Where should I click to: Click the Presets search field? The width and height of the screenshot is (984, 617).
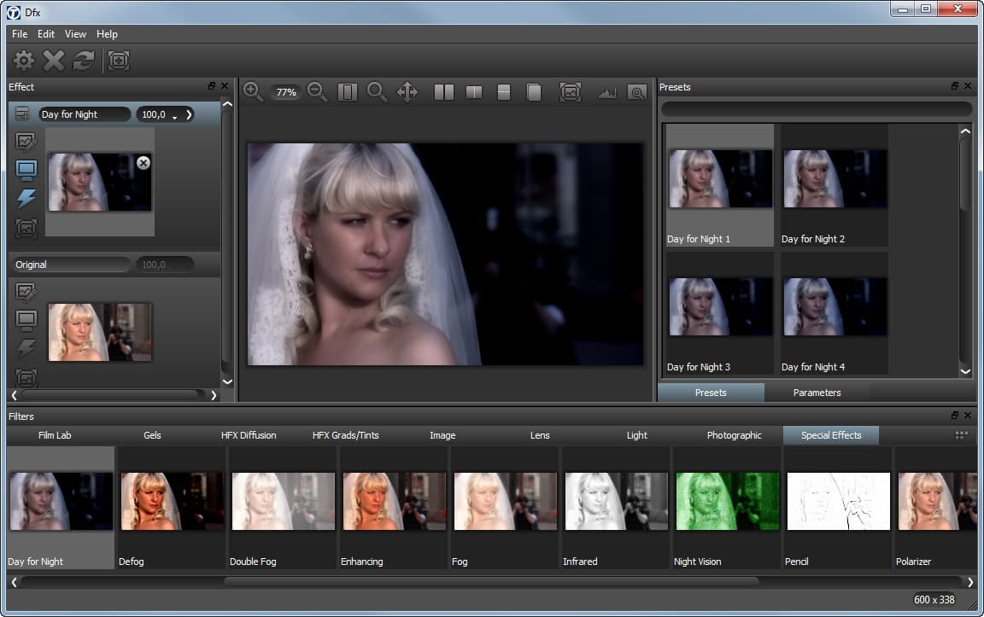817,109
